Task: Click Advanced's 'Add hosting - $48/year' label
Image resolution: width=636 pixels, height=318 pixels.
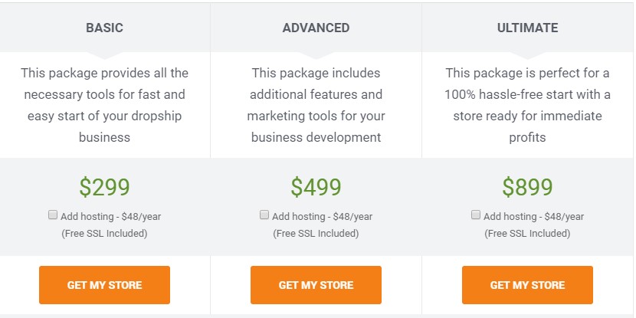Action: [x=323, y=217]
